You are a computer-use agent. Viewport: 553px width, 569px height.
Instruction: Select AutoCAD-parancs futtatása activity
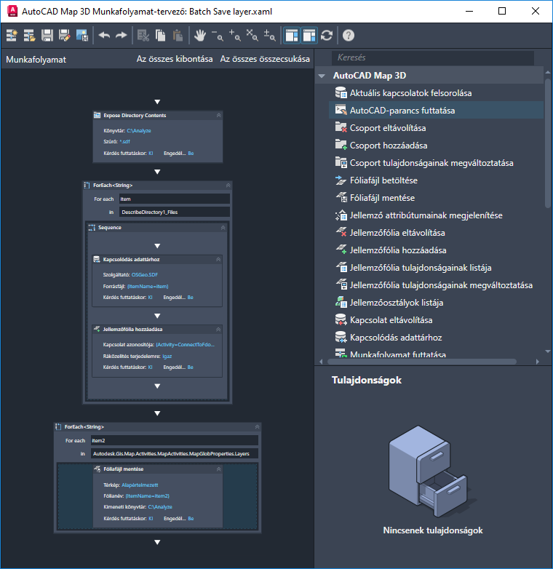[436, 111]
